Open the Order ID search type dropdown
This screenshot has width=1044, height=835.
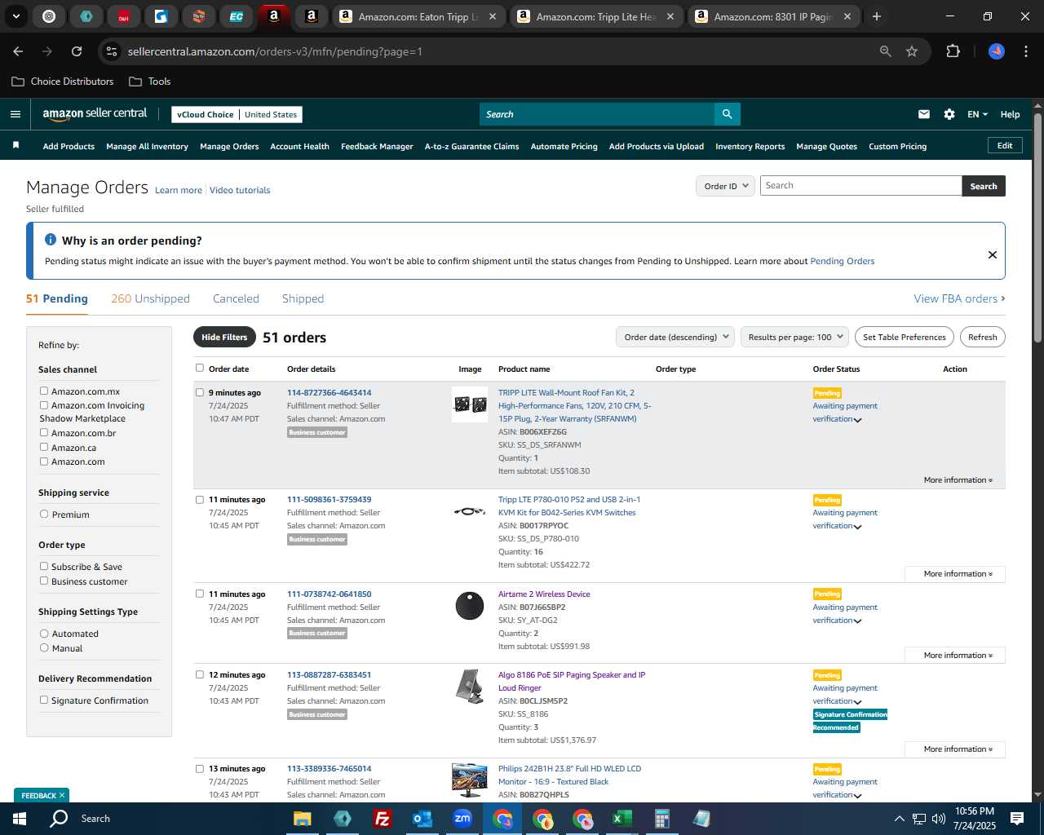[x=725, y=186]
